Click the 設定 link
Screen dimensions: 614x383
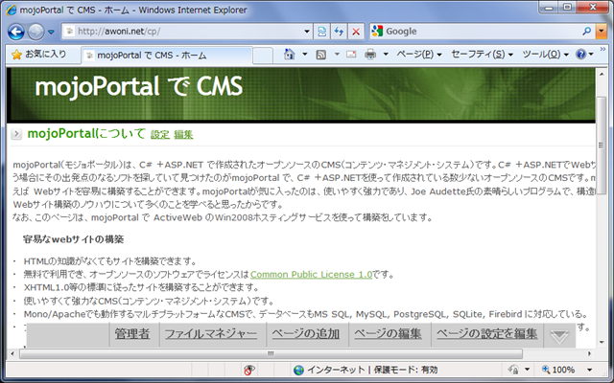point(160,135)
